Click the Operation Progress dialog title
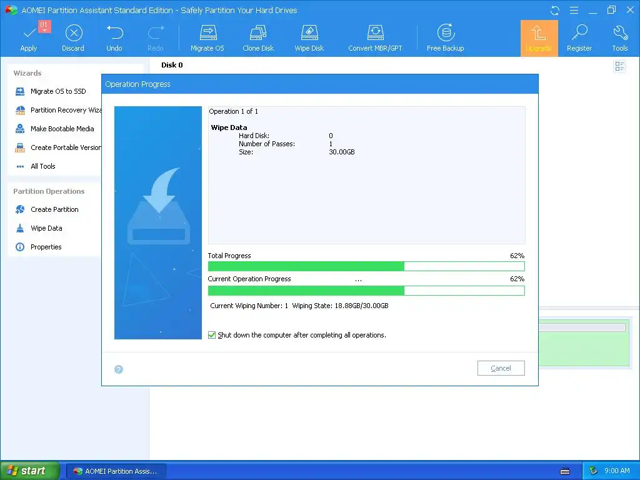Screen dimensions: 640x480 coord(137,84)
